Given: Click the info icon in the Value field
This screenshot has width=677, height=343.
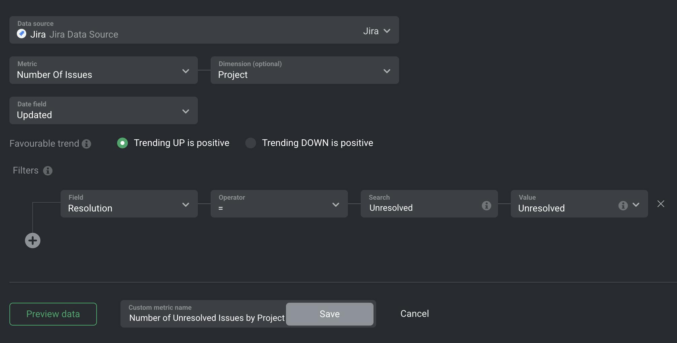Looking at the screenshot, I should pyautogui.click(x=623, y=205).
